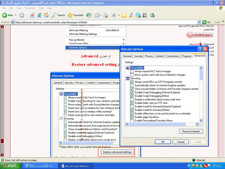Click the Accessibility category icon in front dialog
This screenshot has width=225, height=169.
click(127, 68)
